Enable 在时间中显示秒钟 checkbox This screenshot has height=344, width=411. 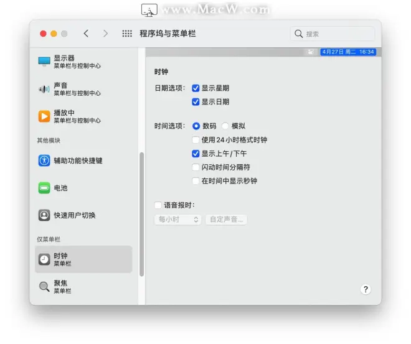coord(196,180)
